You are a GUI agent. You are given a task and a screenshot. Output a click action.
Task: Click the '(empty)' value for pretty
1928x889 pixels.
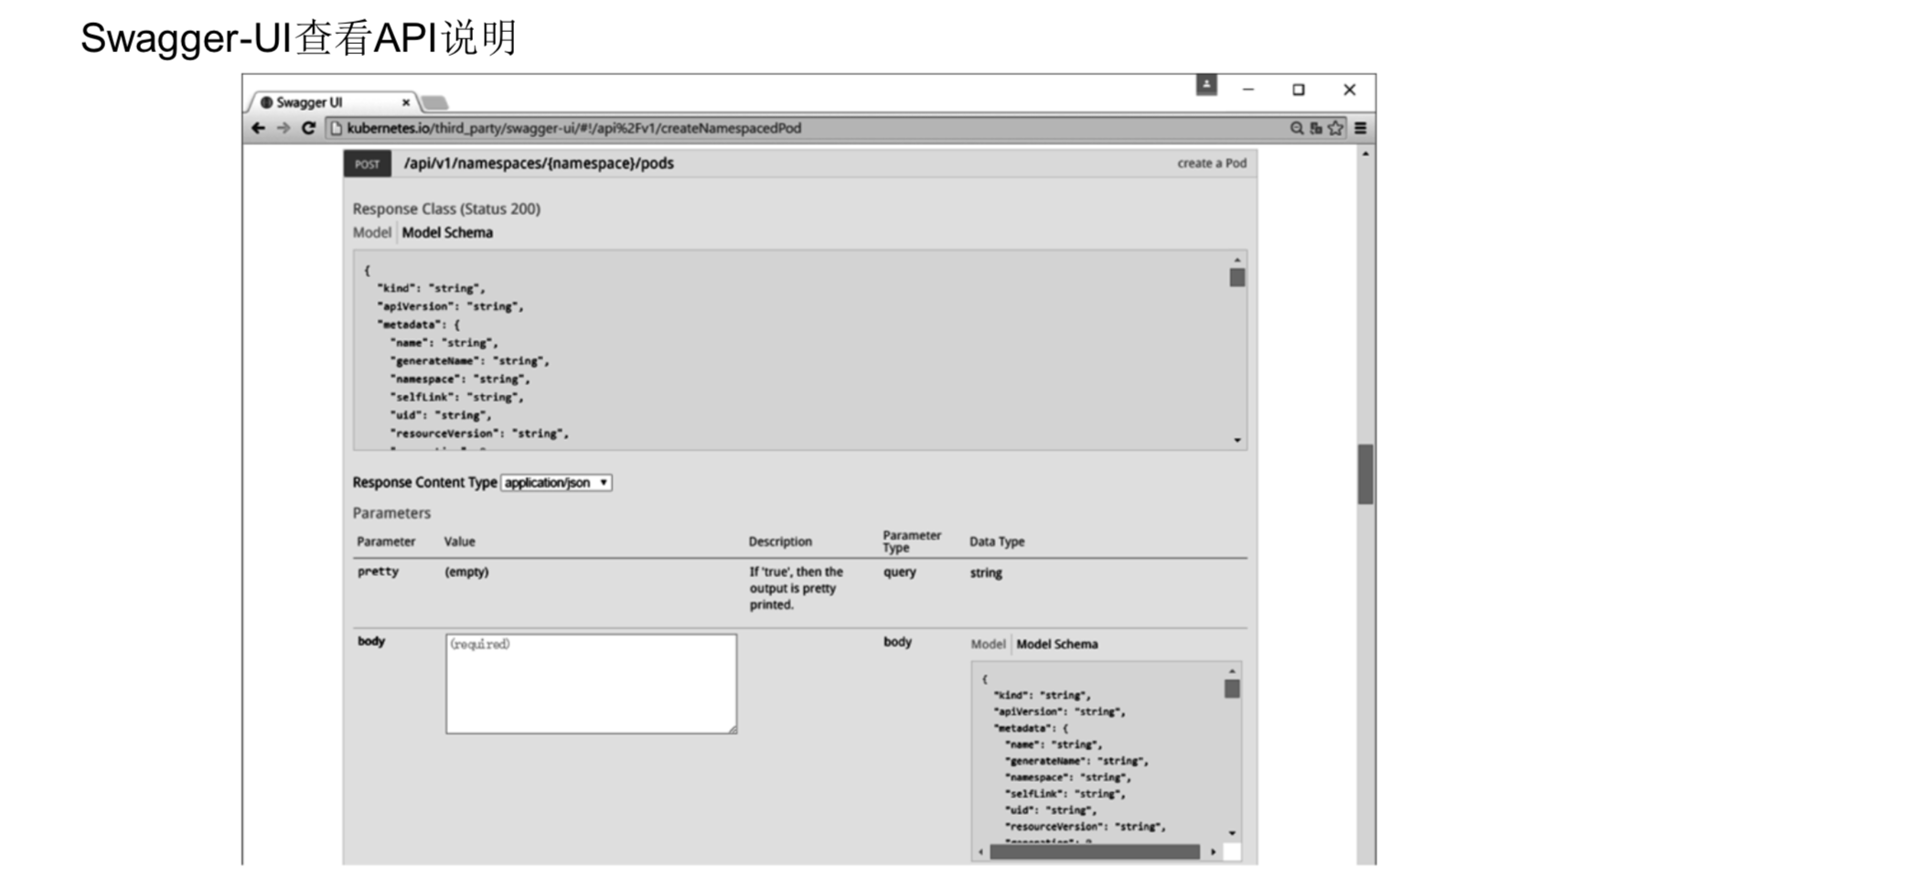pyautogui.click(x=466, y=572)
